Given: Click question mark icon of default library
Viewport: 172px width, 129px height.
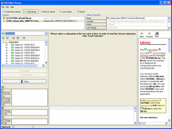Looking at the screenshot, I should click(3, 18).
